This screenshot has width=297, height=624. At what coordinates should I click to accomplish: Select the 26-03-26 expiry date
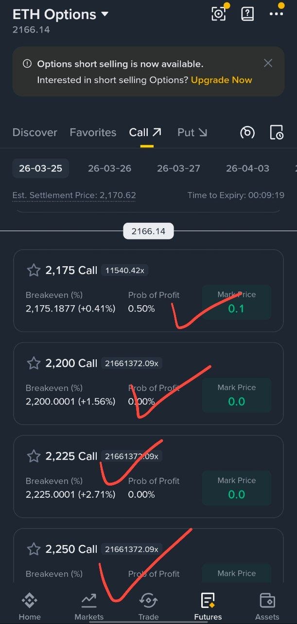point(109,169)
